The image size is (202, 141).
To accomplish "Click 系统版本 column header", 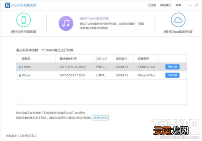I will point(121,59).
